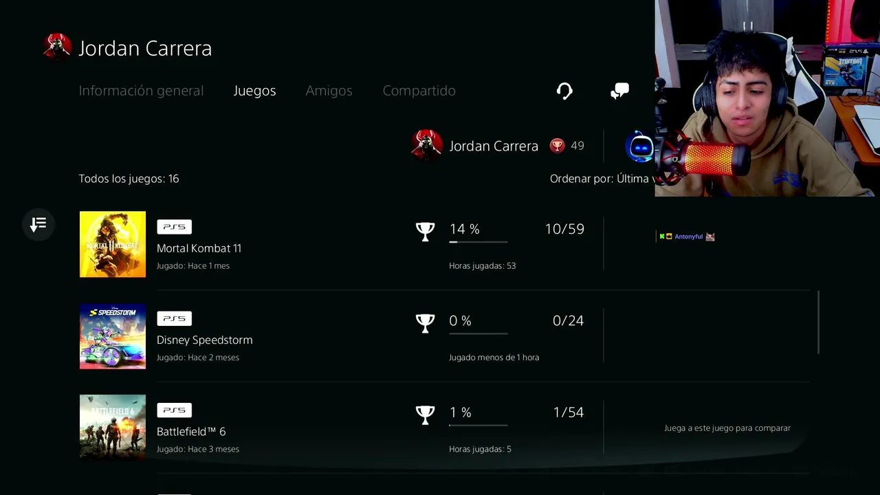
Task: Click the sort list icon button
Action: pyautogui.click(x=38, y=224)
